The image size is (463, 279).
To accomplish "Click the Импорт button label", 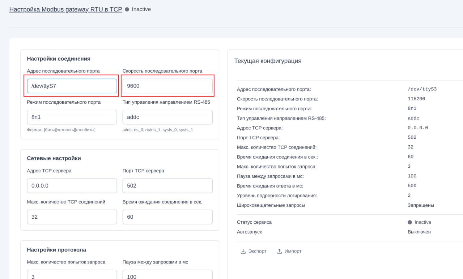I will (x=293, y=251).
